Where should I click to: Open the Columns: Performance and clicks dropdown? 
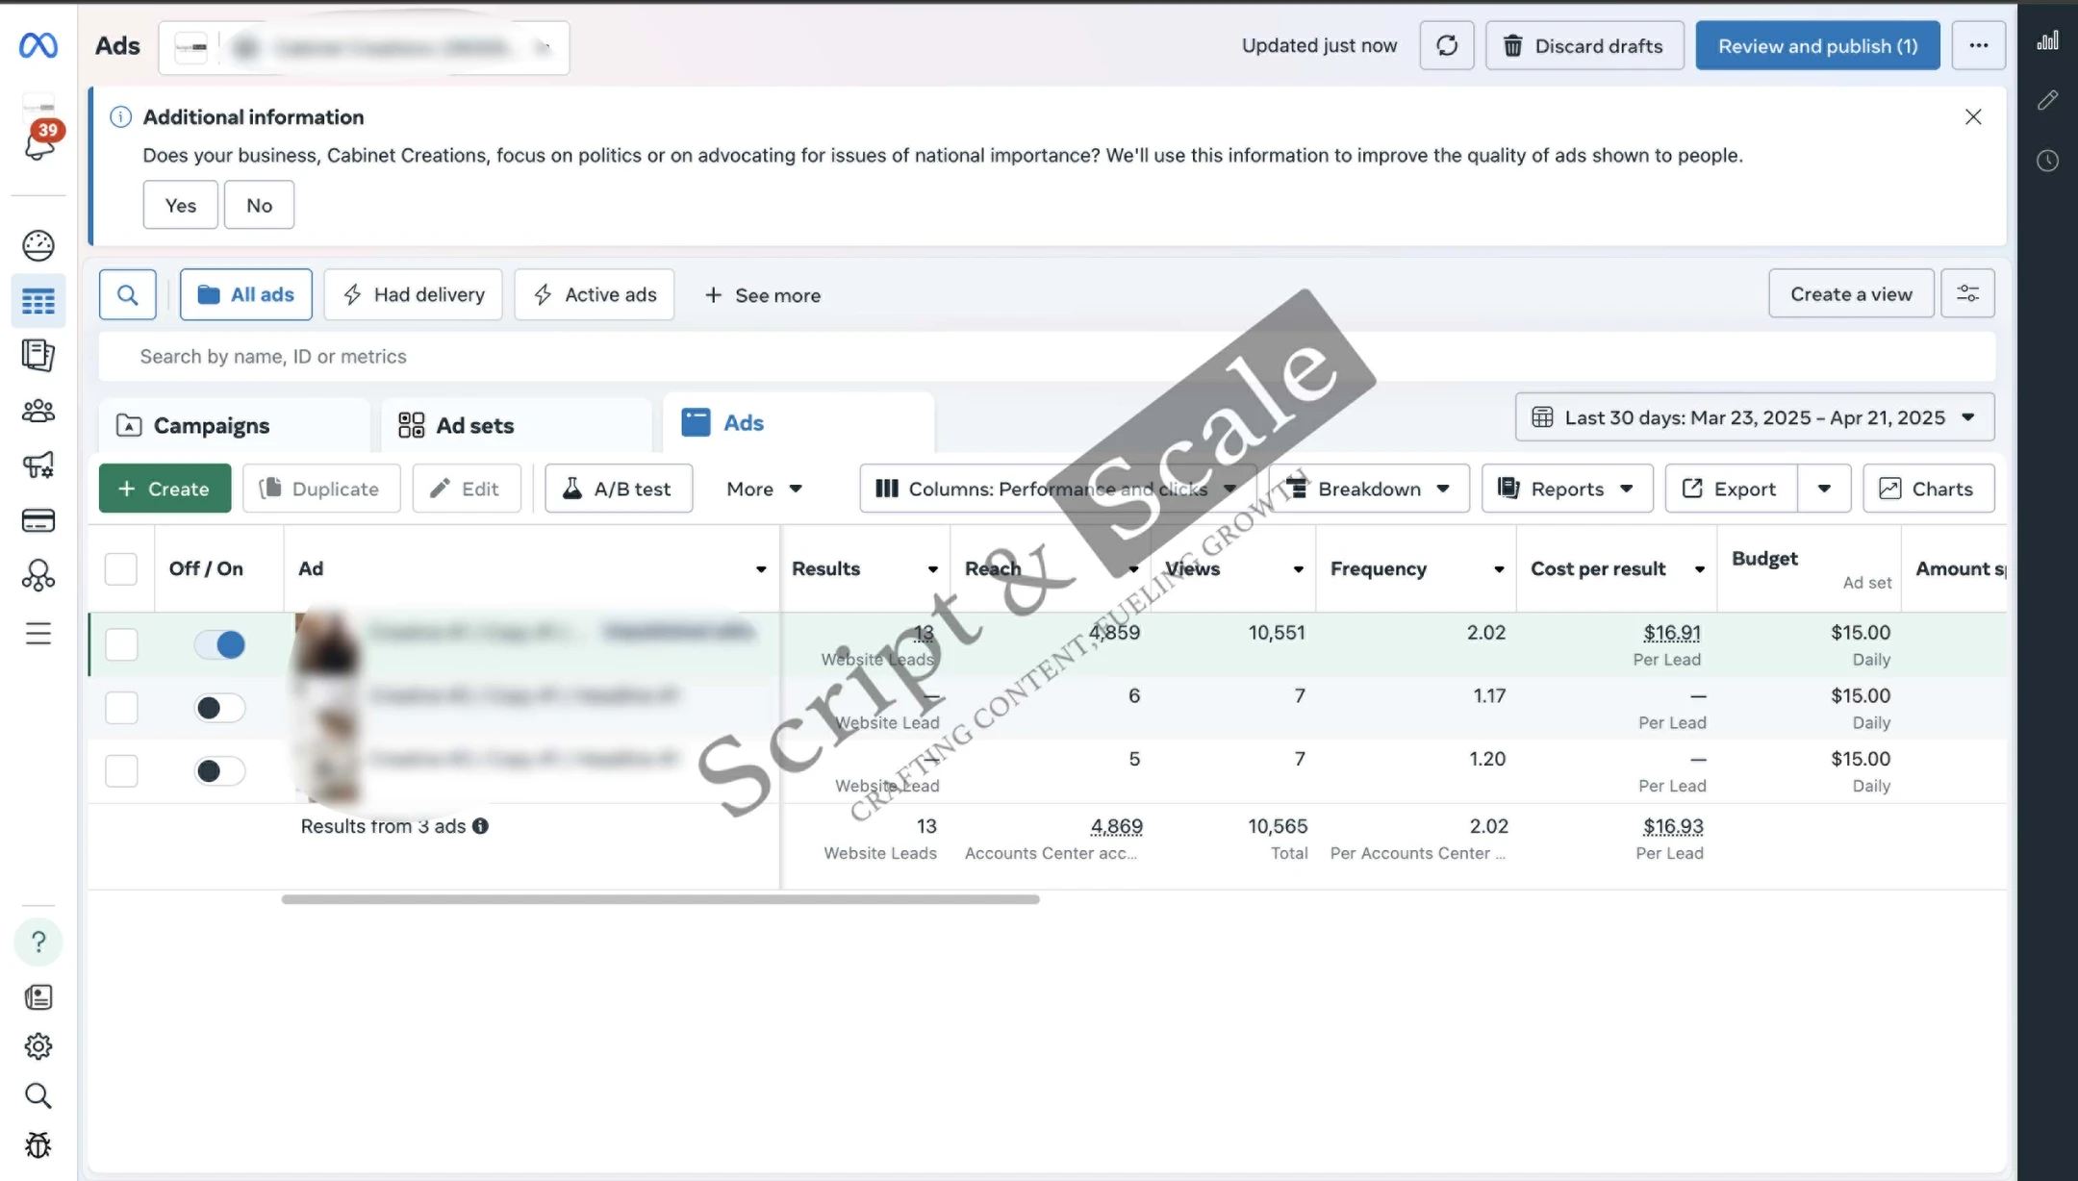coord(1056,489)
